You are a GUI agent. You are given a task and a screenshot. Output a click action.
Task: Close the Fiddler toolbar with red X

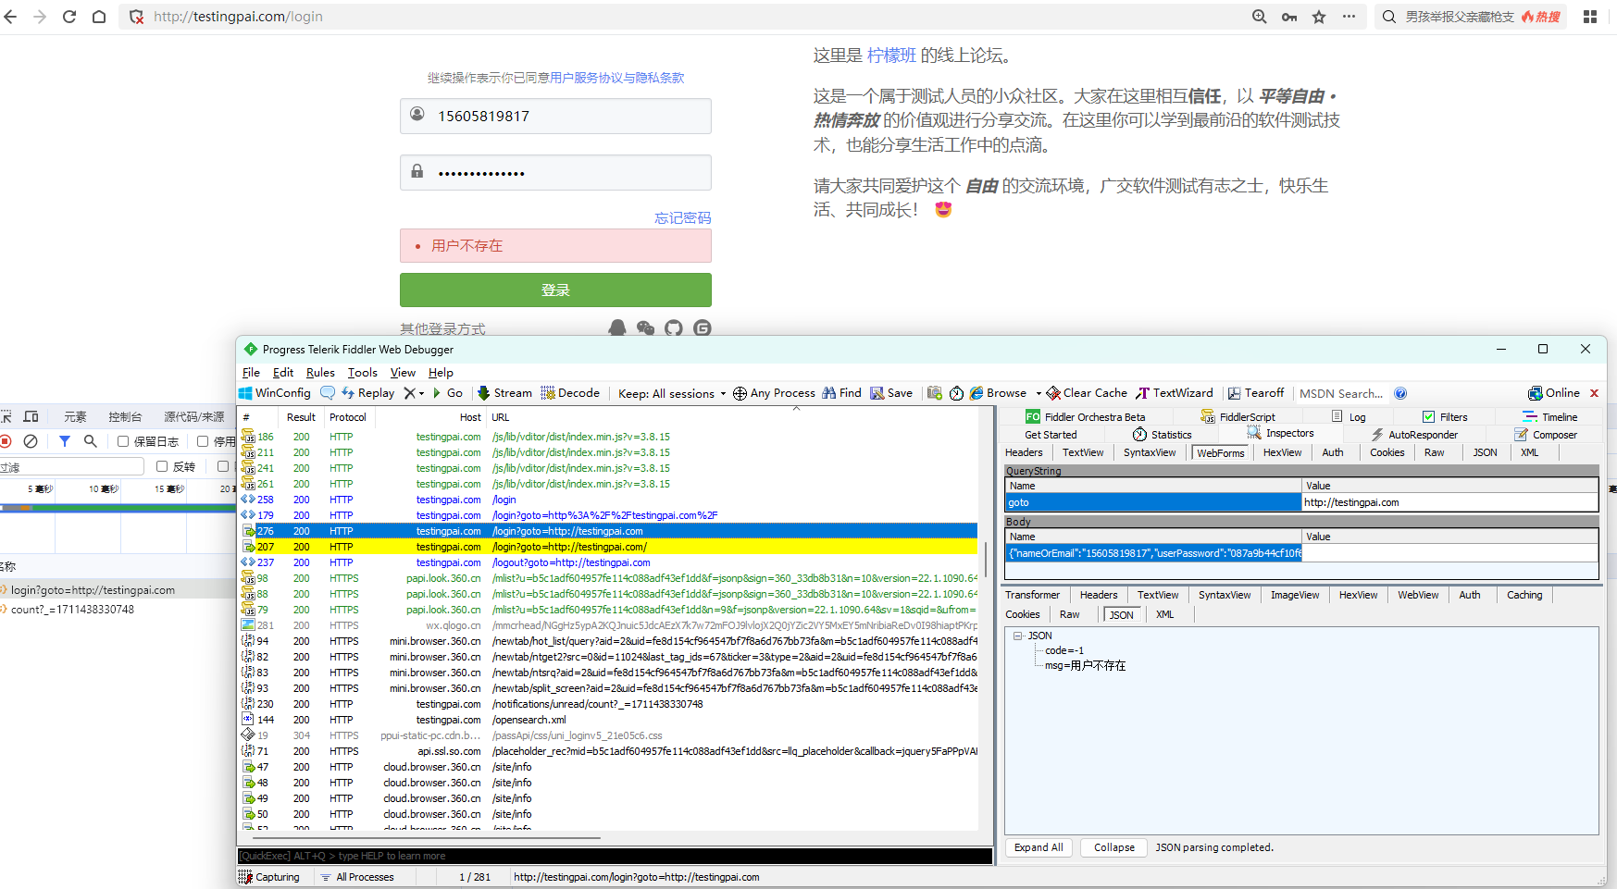[1594, 393]
